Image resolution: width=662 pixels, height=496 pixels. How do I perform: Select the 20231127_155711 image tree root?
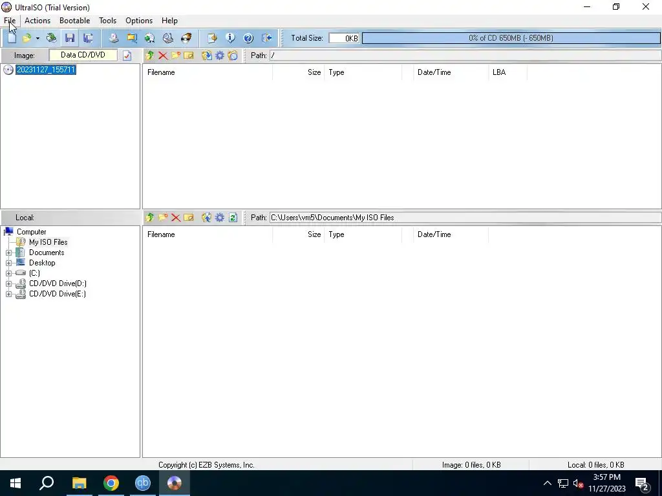(x=46, y=70)
